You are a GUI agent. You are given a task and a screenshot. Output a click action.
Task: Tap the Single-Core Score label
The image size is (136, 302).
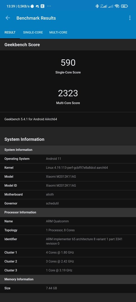(68, 72)
